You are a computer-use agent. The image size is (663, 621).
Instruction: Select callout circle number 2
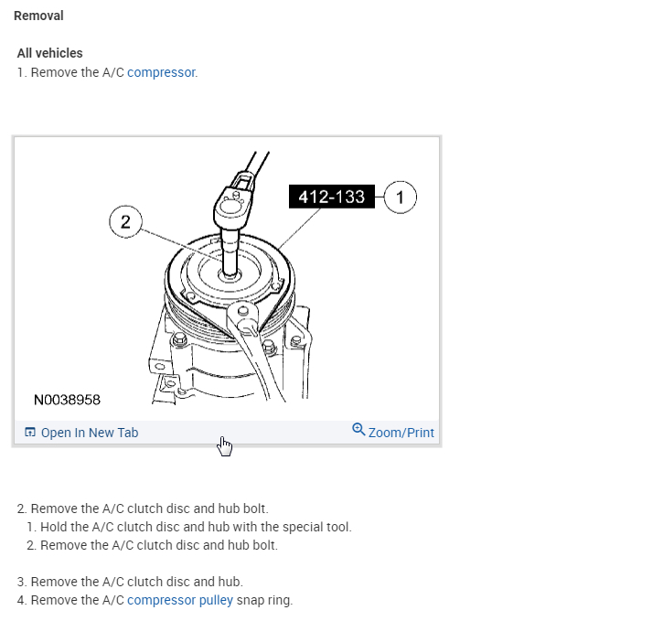click(125, 221)
